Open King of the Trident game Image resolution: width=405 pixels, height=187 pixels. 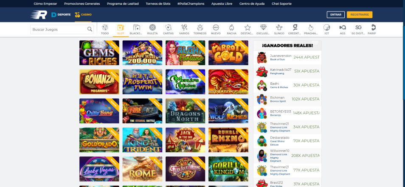coord(142,140)
